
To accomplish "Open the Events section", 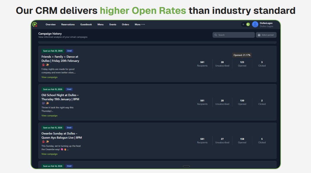I will [113, 24].
